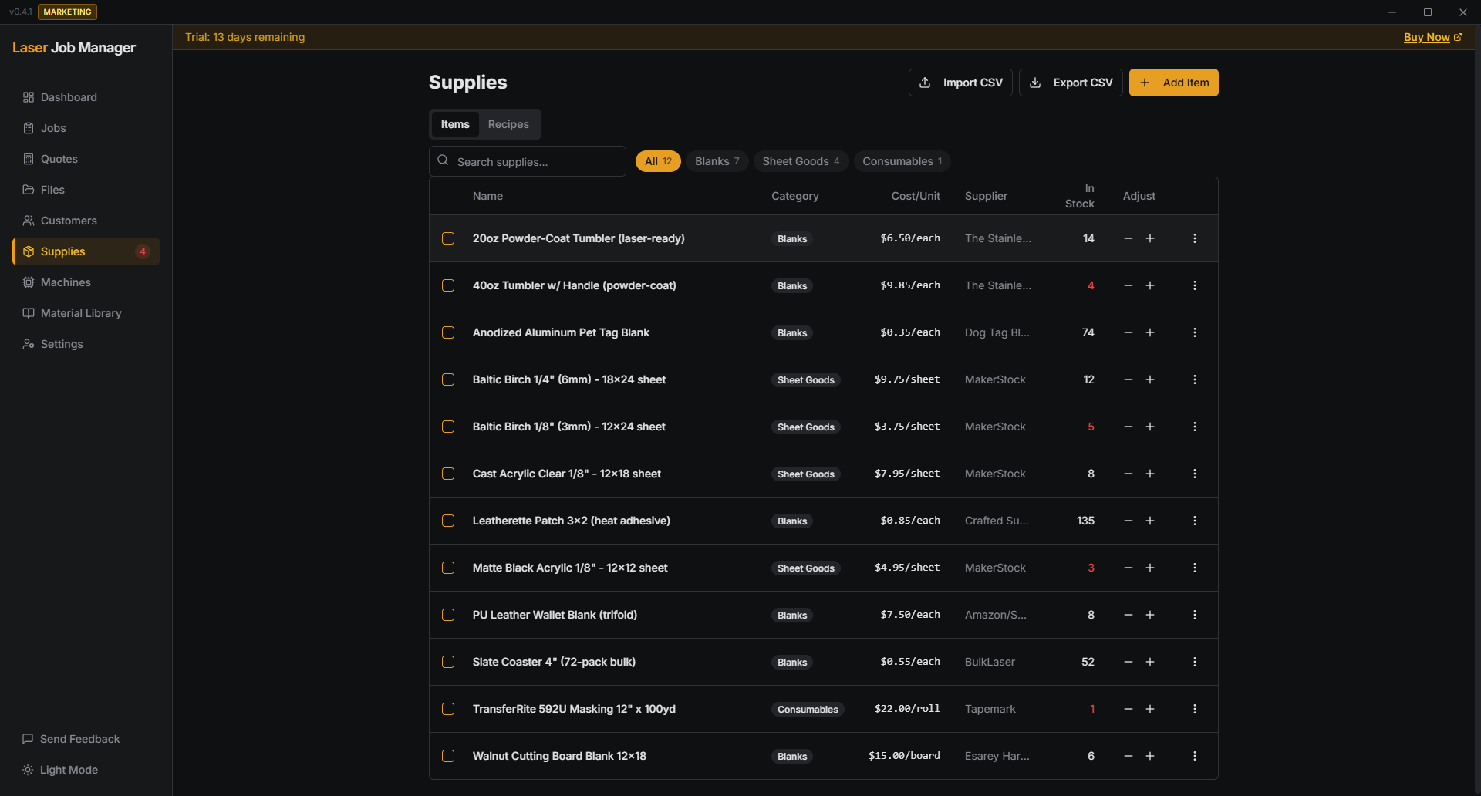This screenshot has width=1481, height=796.
Task: Go to Machines in the sidebar
Action: tap(66, 282)
